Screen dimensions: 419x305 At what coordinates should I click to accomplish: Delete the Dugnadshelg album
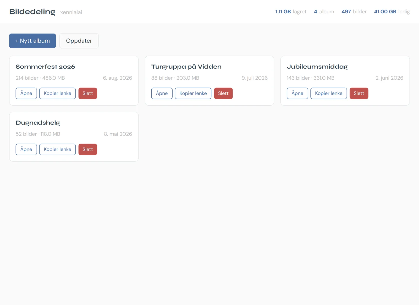[88, 150]
